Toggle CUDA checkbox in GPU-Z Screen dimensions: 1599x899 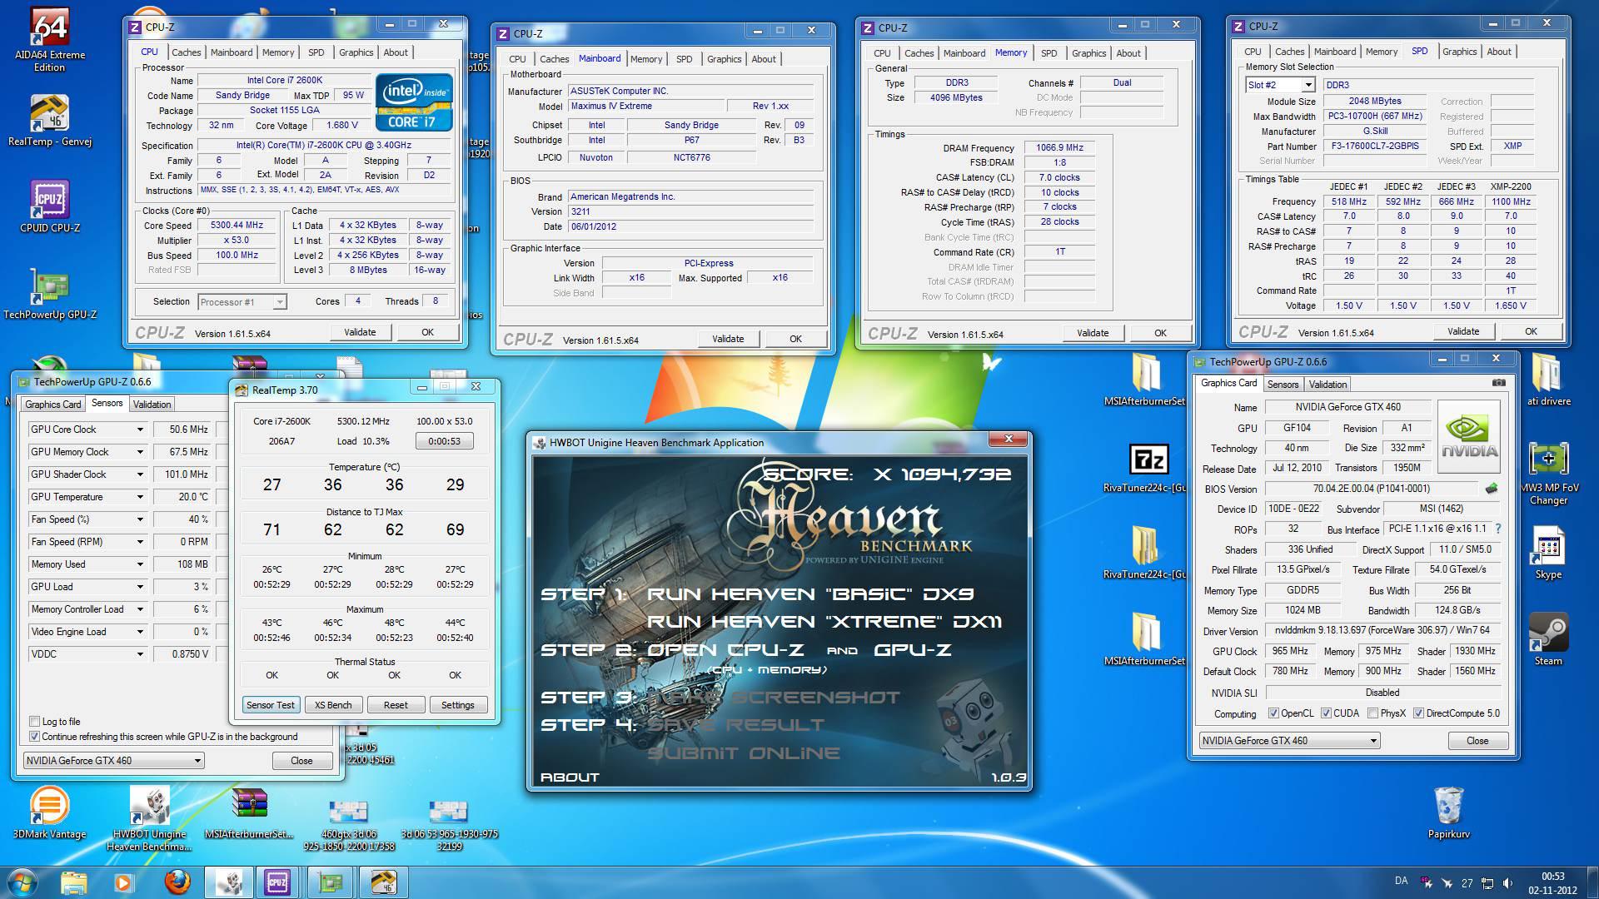coord(1326,713)
